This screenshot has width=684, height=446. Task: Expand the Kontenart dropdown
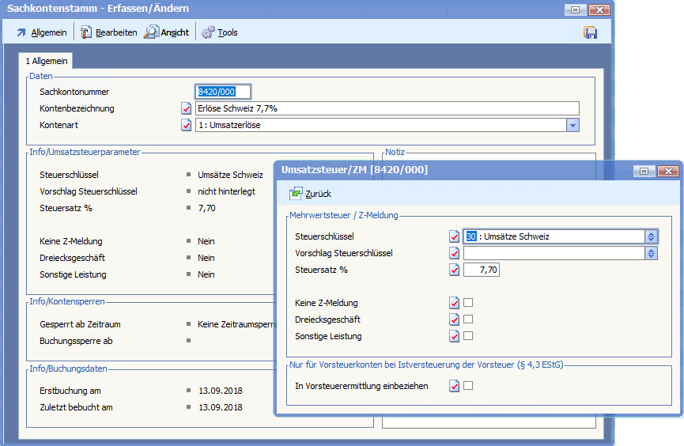tap(573, 125)
